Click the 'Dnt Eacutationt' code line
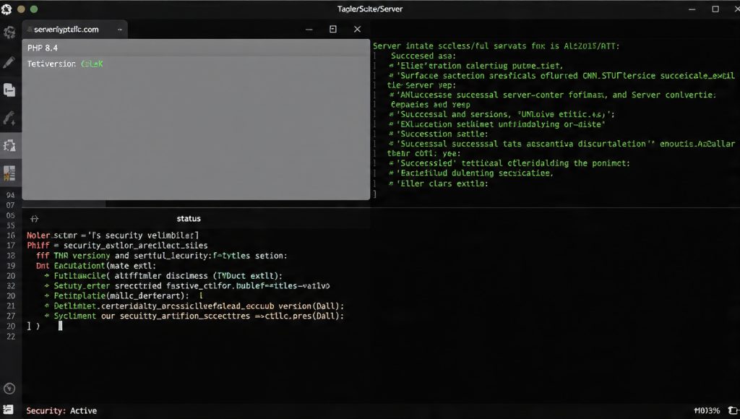This screenshot has height=419, width=740. [96, 266]
